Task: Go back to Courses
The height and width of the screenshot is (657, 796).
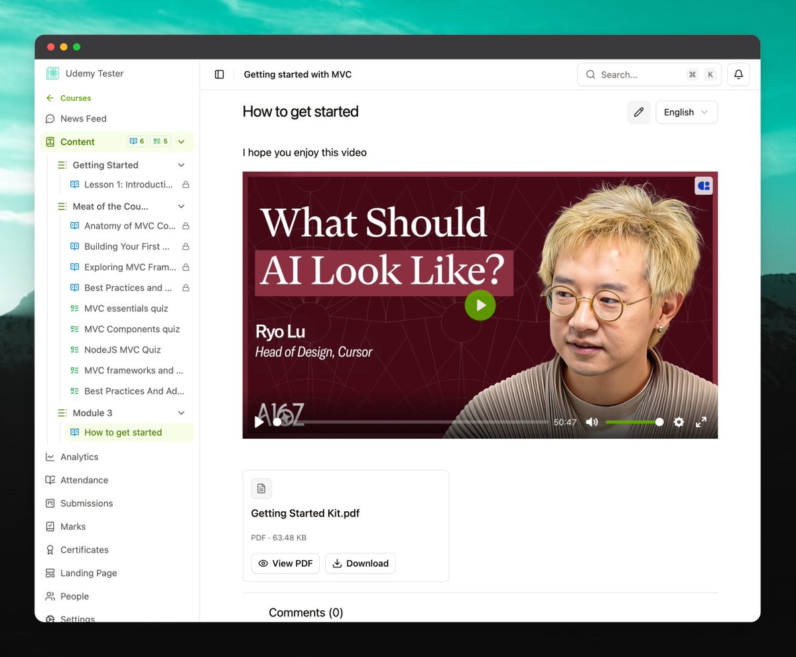Action: 68,98
